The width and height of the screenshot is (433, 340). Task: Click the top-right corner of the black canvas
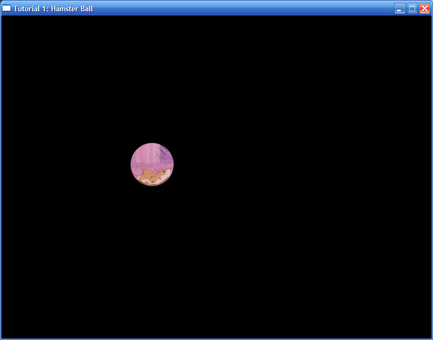pyautogui.click(x=429, y=18)
